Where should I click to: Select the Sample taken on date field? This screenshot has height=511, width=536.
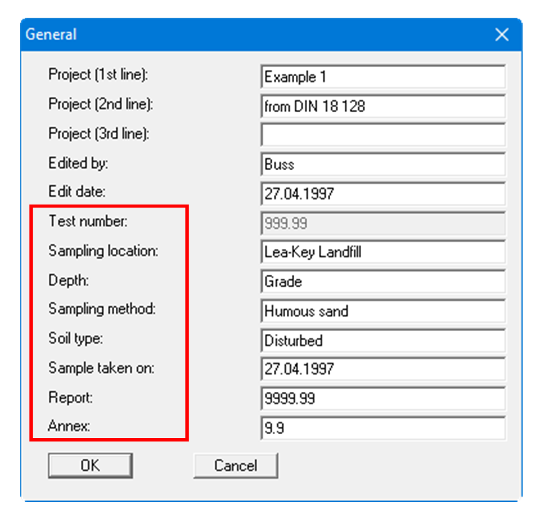(383, 369)
